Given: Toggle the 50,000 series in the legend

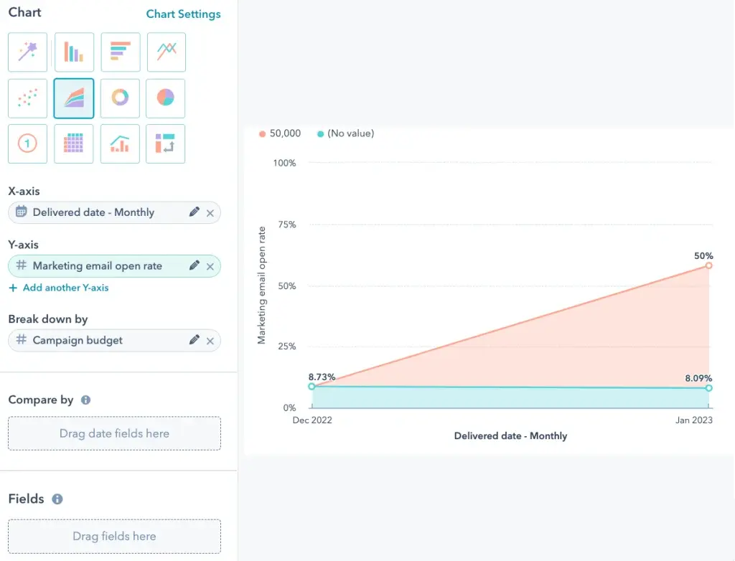Looking at the screenshot, I should (279, 133).
